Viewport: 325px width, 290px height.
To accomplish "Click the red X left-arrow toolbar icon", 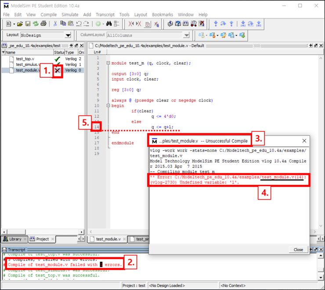I will (131, 24).
